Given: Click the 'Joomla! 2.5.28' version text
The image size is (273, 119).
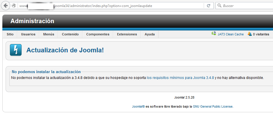Looking at the screenshot, I should point(184,97).
